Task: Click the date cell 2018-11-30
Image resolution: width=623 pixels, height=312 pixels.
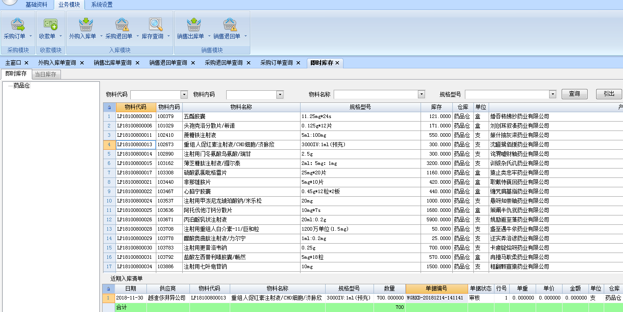Action: tap(131, 298)
